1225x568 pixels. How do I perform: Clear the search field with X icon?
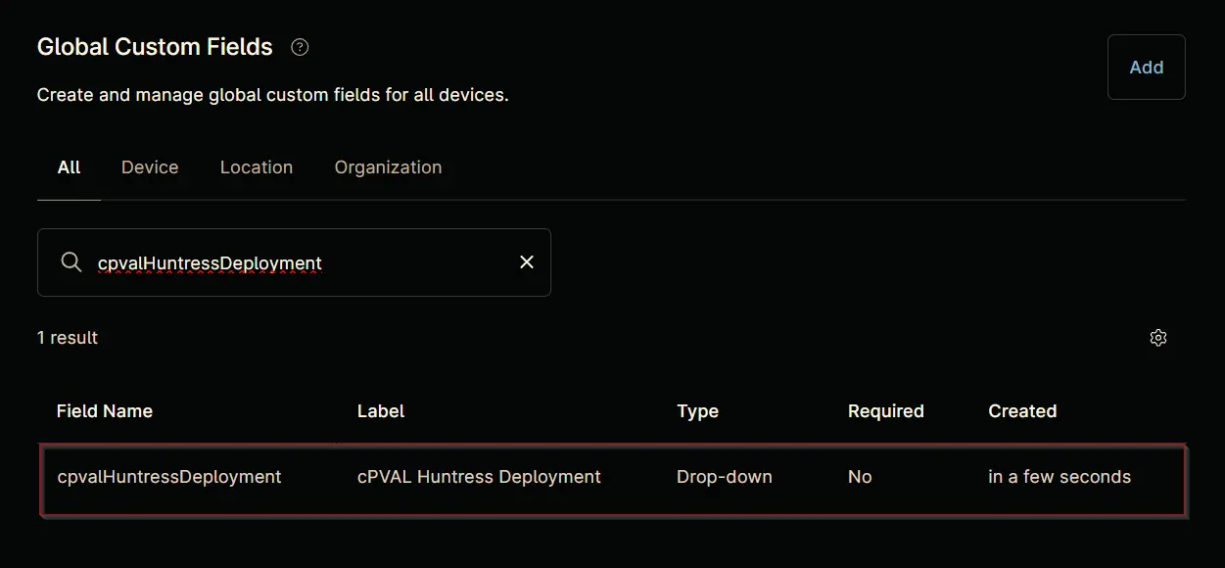(x=527, y=262)
